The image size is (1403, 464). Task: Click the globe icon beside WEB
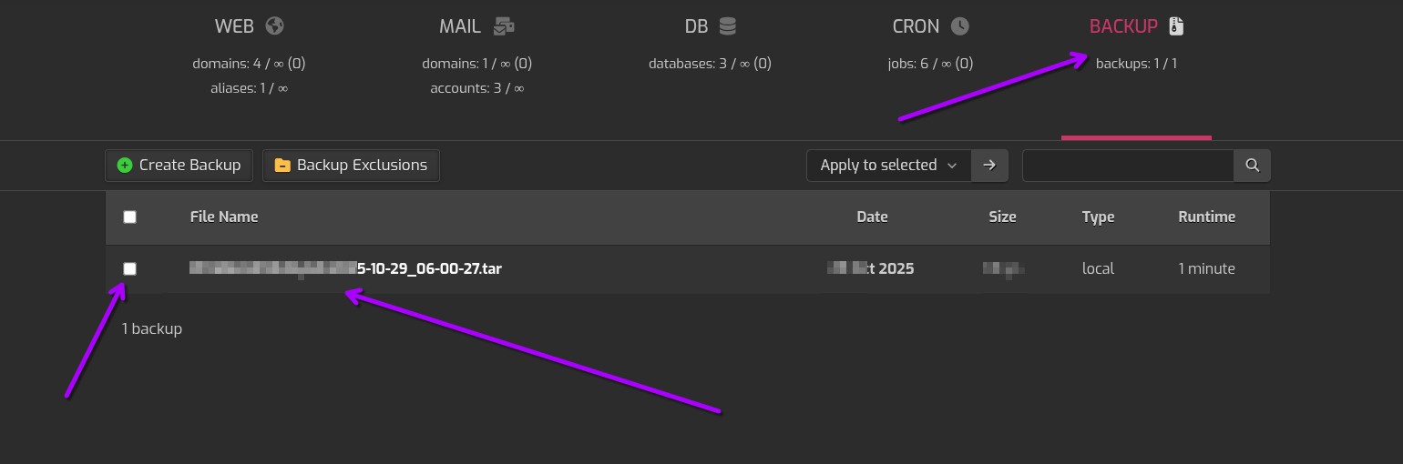pos(274,26)
